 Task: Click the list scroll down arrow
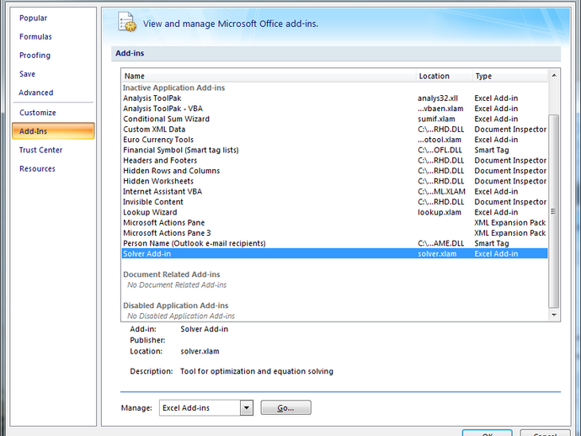tap(554, 315)
